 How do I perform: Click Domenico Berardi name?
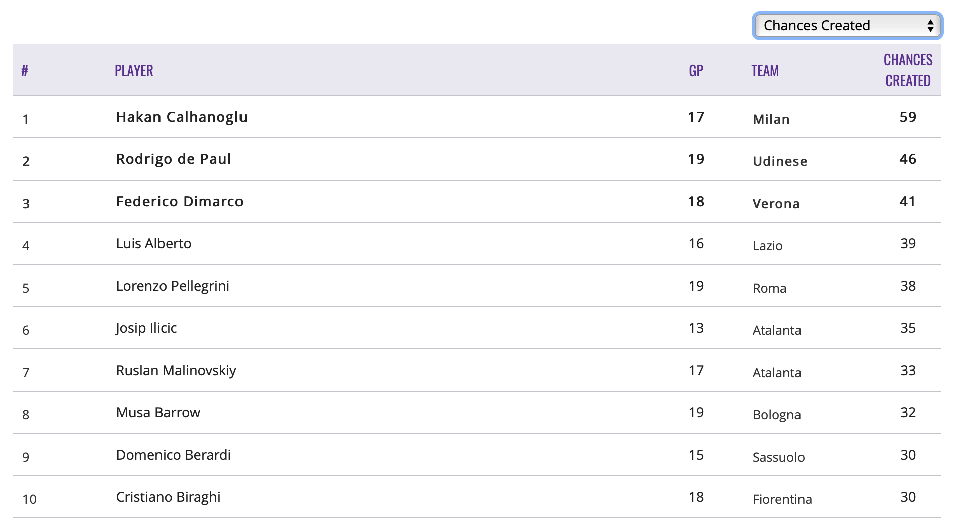coord(173,455)
